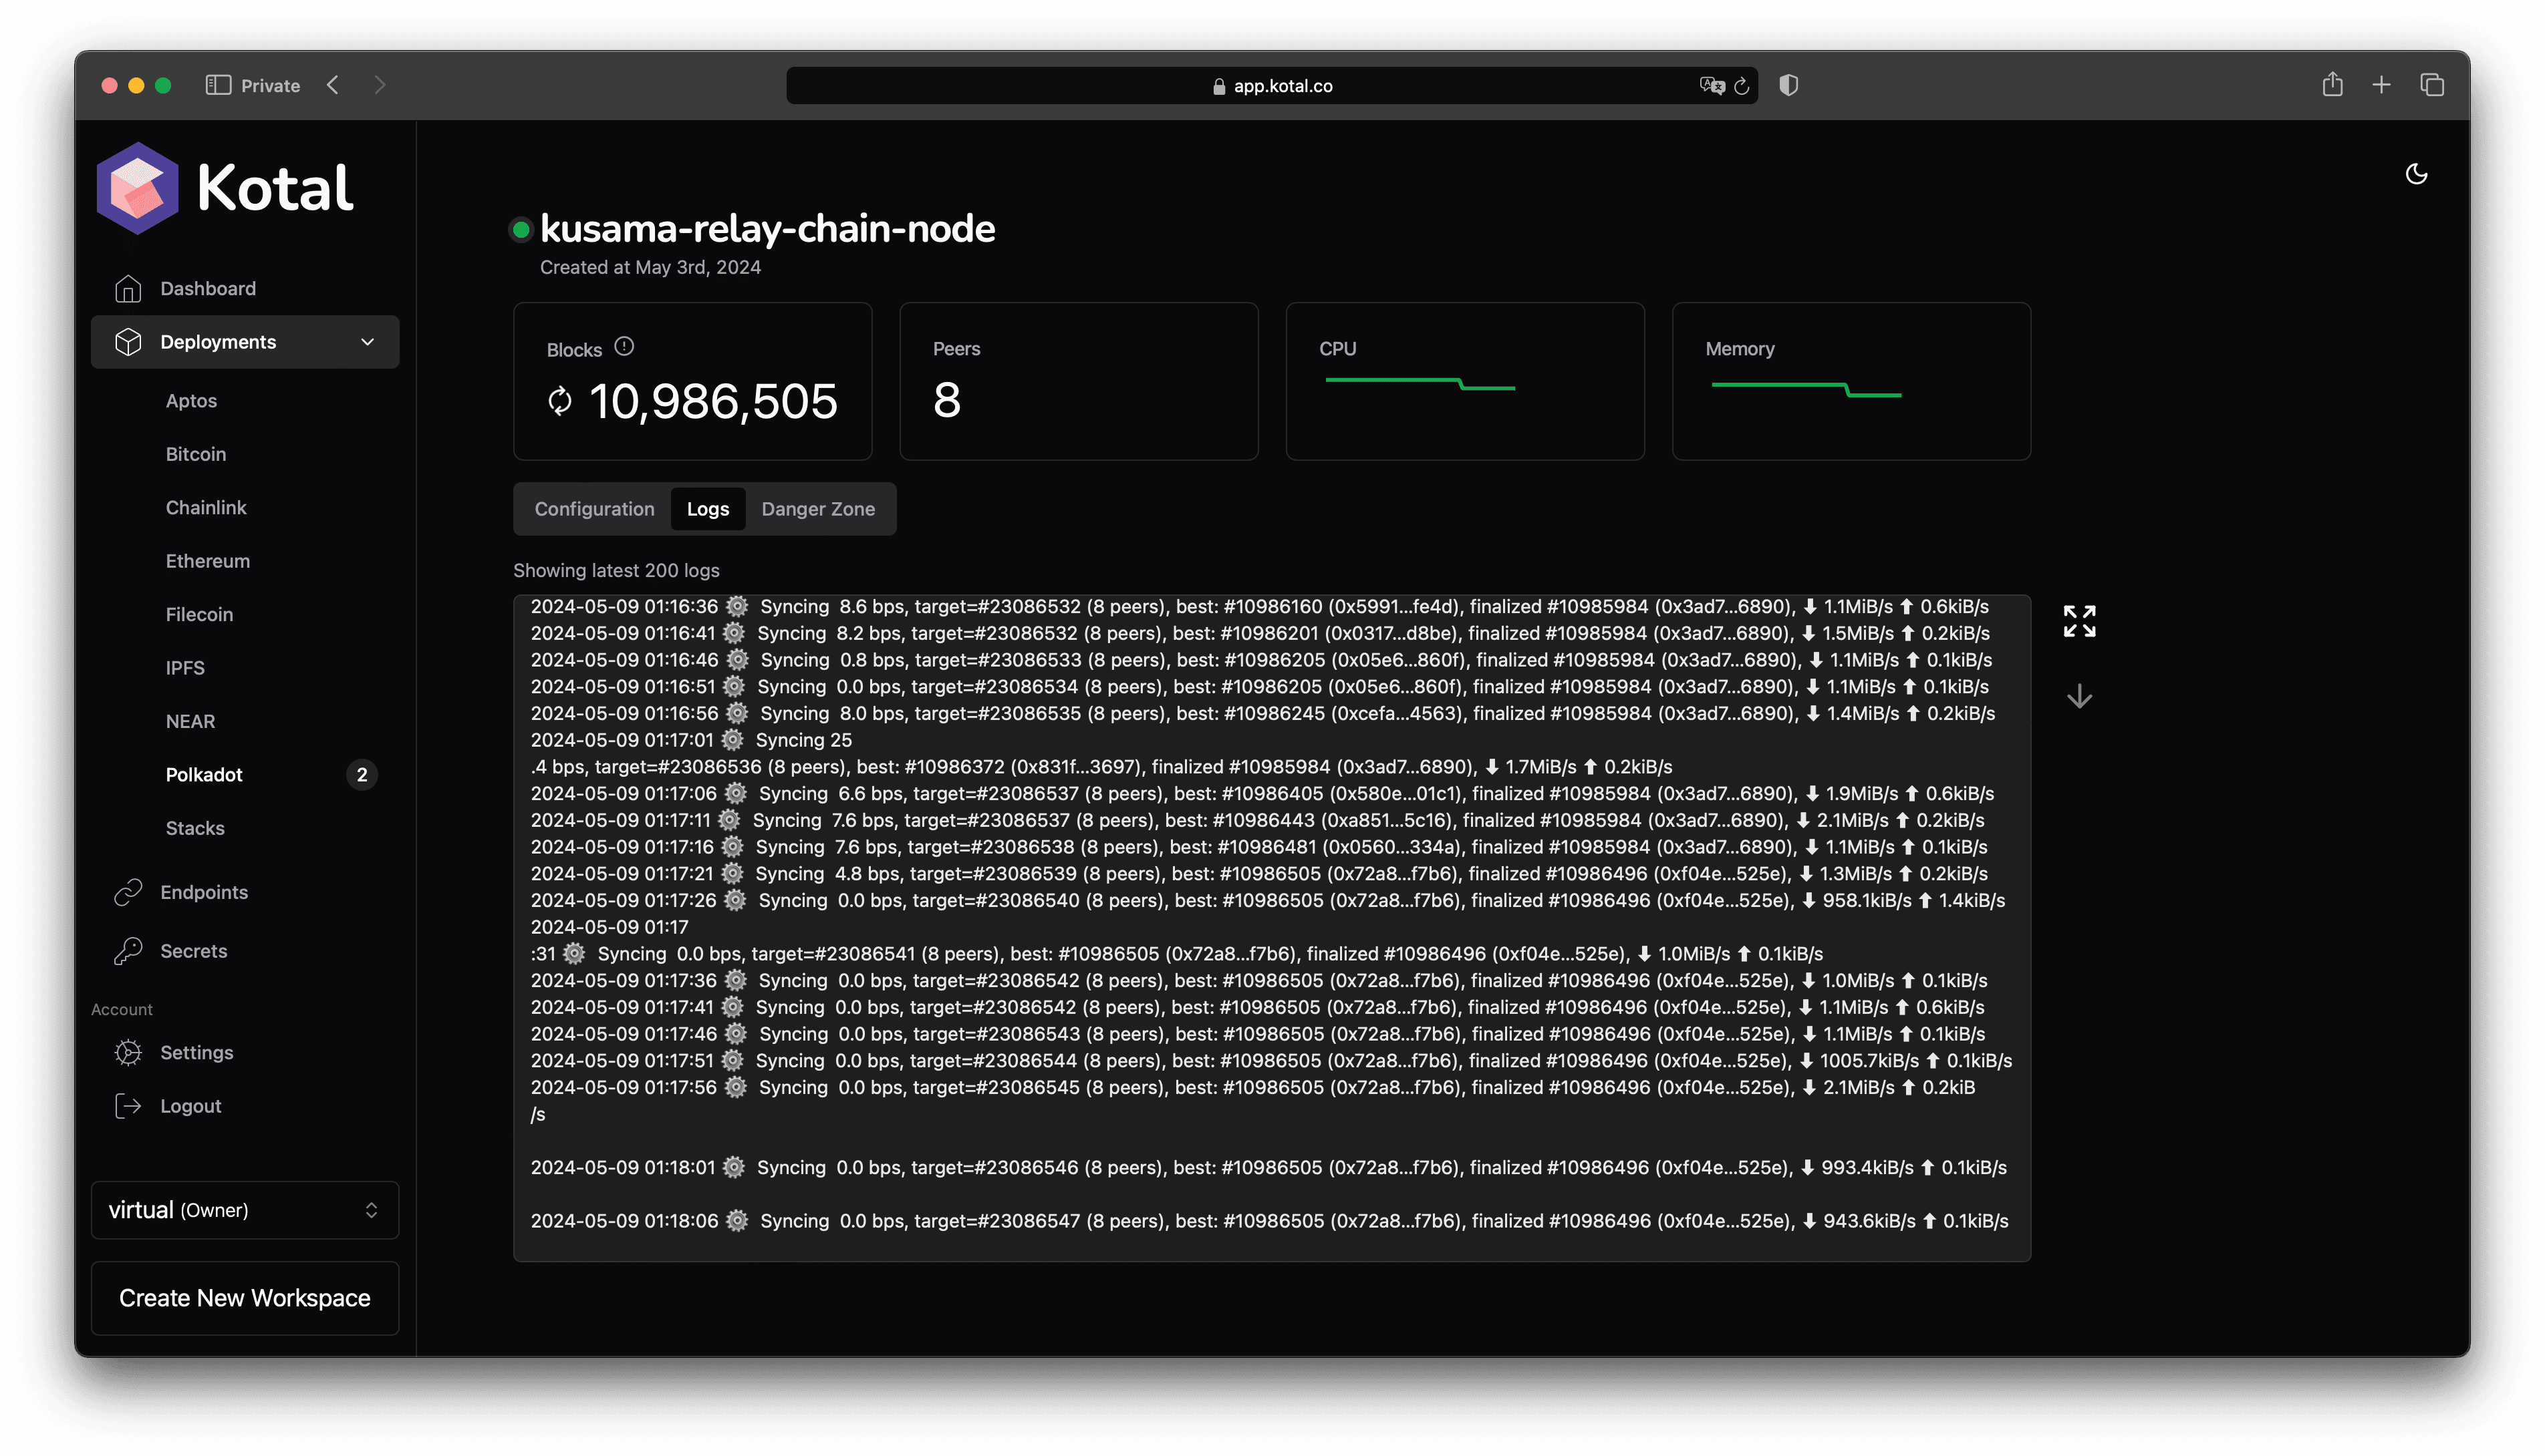This screenshot has height=1456, width=2545.
Task: Click the 01:18:06 log line
Action: tap(1268, 1221)
